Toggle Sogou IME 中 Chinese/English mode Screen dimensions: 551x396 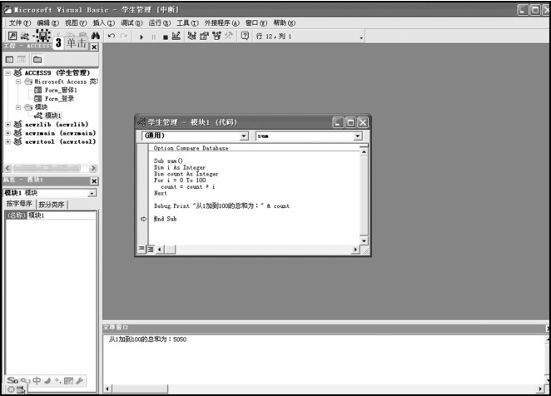37,380
